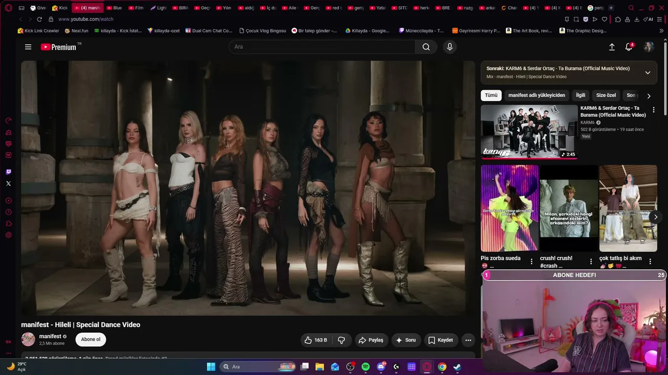Open Discord from the taskbar
Viewport: 668px width, 375px height.
[381, 367]
